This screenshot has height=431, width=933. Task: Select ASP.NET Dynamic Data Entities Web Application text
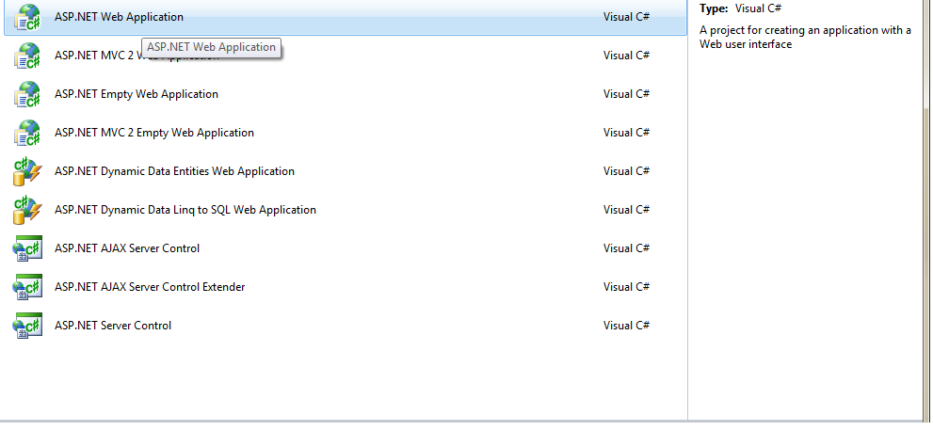[174, 171]
